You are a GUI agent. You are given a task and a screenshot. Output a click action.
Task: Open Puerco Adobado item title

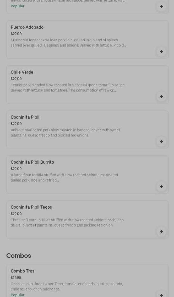[x=27, y=27]
